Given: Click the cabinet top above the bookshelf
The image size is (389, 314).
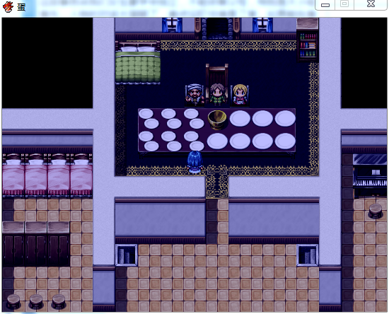Looking at the screenshot, I should tap(308, 24).
